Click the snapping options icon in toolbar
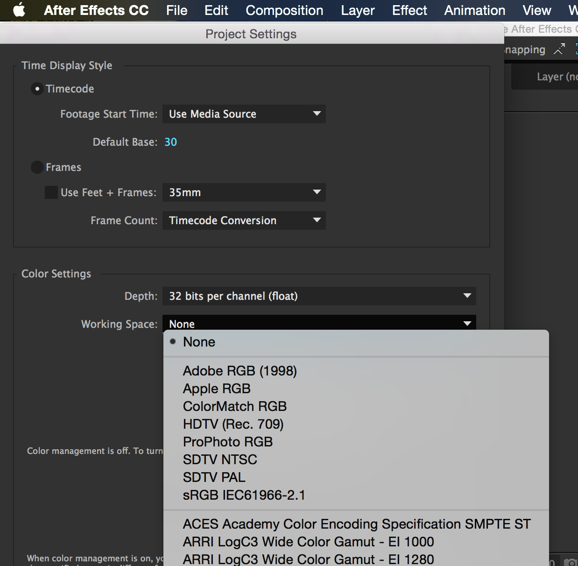This screenshot has height=566, width=578. pyautogui.click(x=559, y=49)
